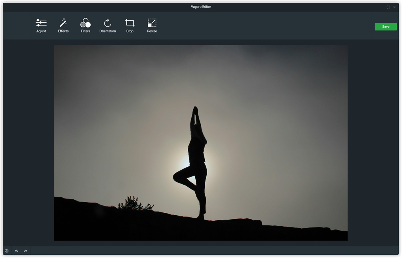Click the undo arrow in bottom bar

click(x=16, y=251)
